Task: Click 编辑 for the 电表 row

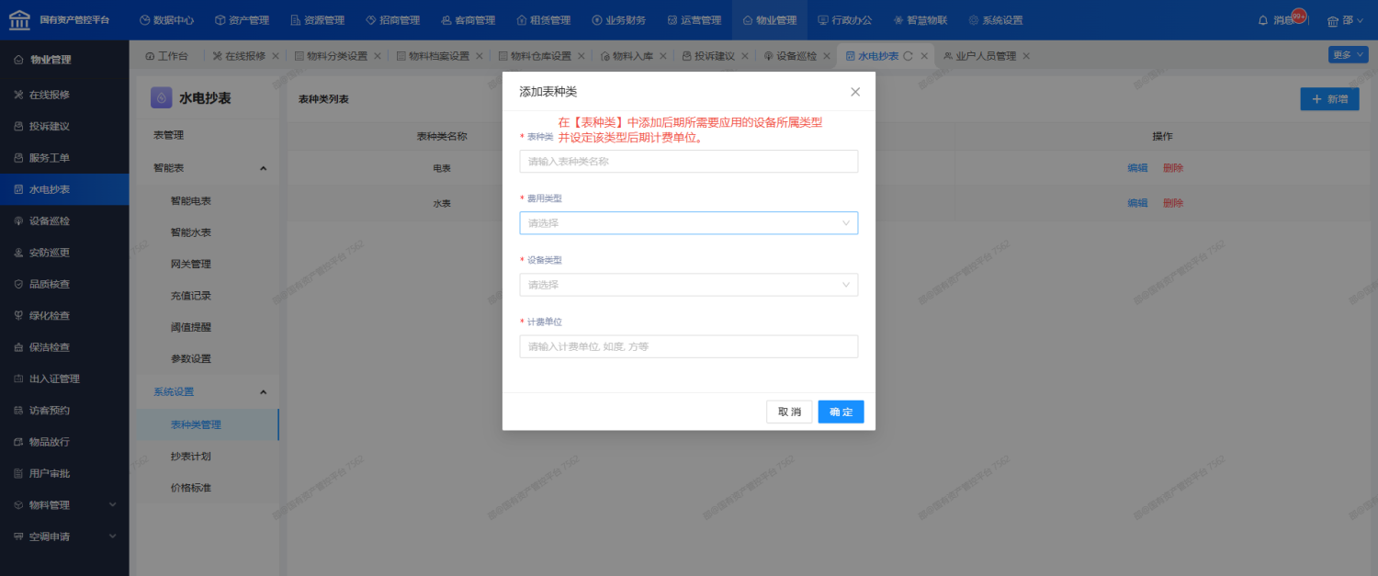Action: click(x=1137, y=168)
